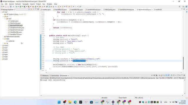
Task: Click the Debug bug icon in toolbar
Action: point(16,7)
